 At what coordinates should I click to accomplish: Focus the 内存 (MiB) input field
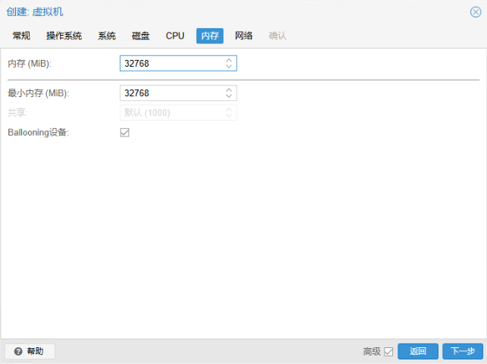coord(173,64)
